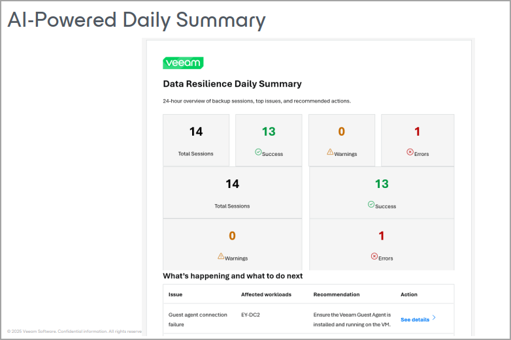511x340 pixels.
Task: Click the Data Resilience Daily Summary heading
Action: (232, 84)
